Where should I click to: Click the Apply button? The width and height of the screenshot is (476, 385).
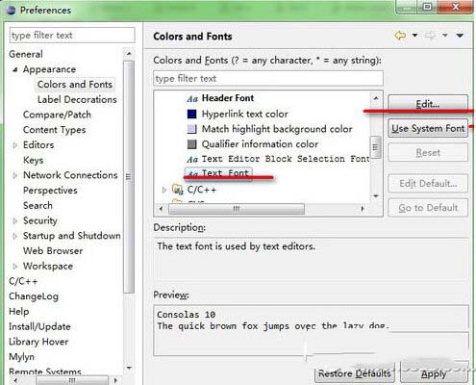tap(434, 373)
